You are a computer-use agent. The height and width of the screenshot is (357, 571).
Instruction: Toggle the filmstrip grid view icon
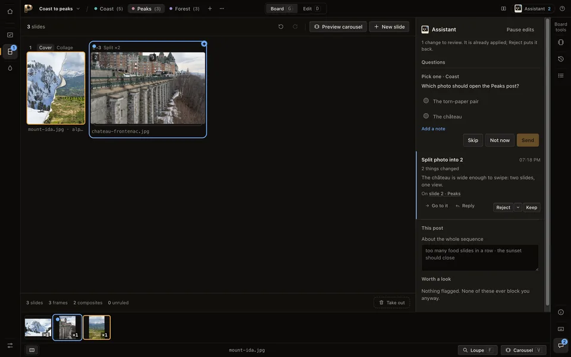[32, 350]
